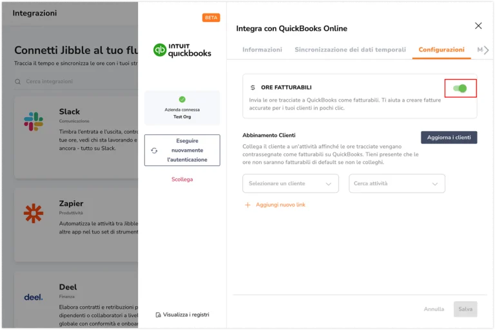The height and width of the screenshot is (330, 495).
Task: Select the Configurazioni tab
Action: [x=442, y=50]
